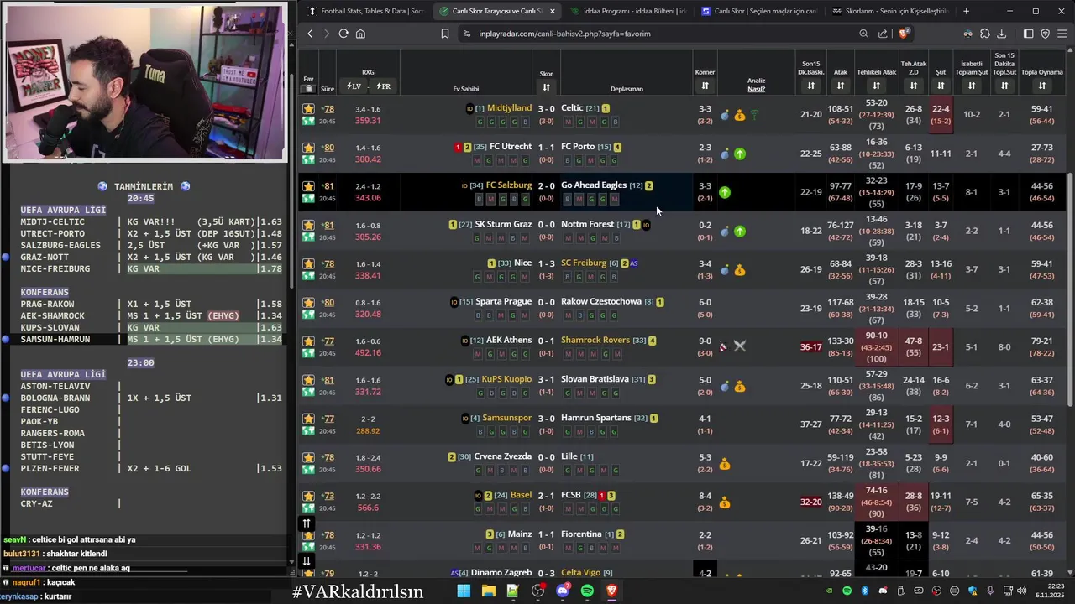Viewport: 1075px width, 604px height.
Task: Open the Midtjylland team link
Action: pyautogui.click(x=509, y=108)
